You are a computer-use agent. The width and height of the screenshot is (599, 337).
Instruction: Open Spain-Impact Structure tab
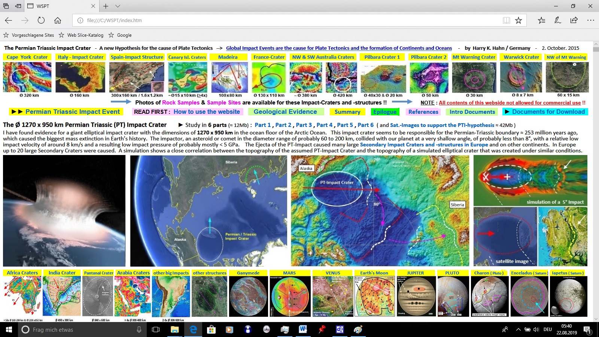[137, 57]
